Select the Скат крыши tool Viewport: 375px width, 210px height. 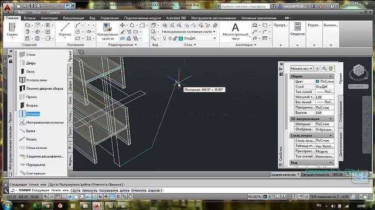[32, 173]
